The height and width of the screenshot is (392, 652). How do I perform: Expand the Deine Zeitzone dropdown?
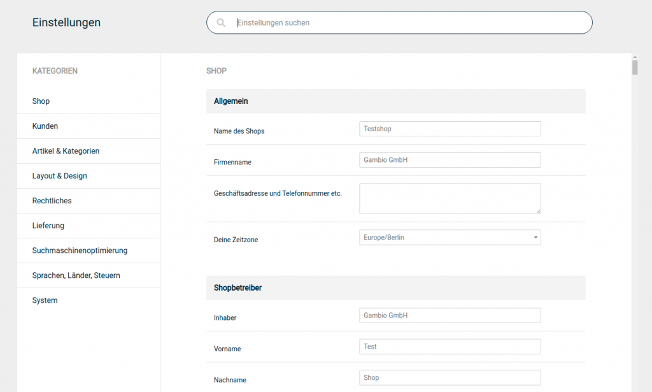click(450, 238)
